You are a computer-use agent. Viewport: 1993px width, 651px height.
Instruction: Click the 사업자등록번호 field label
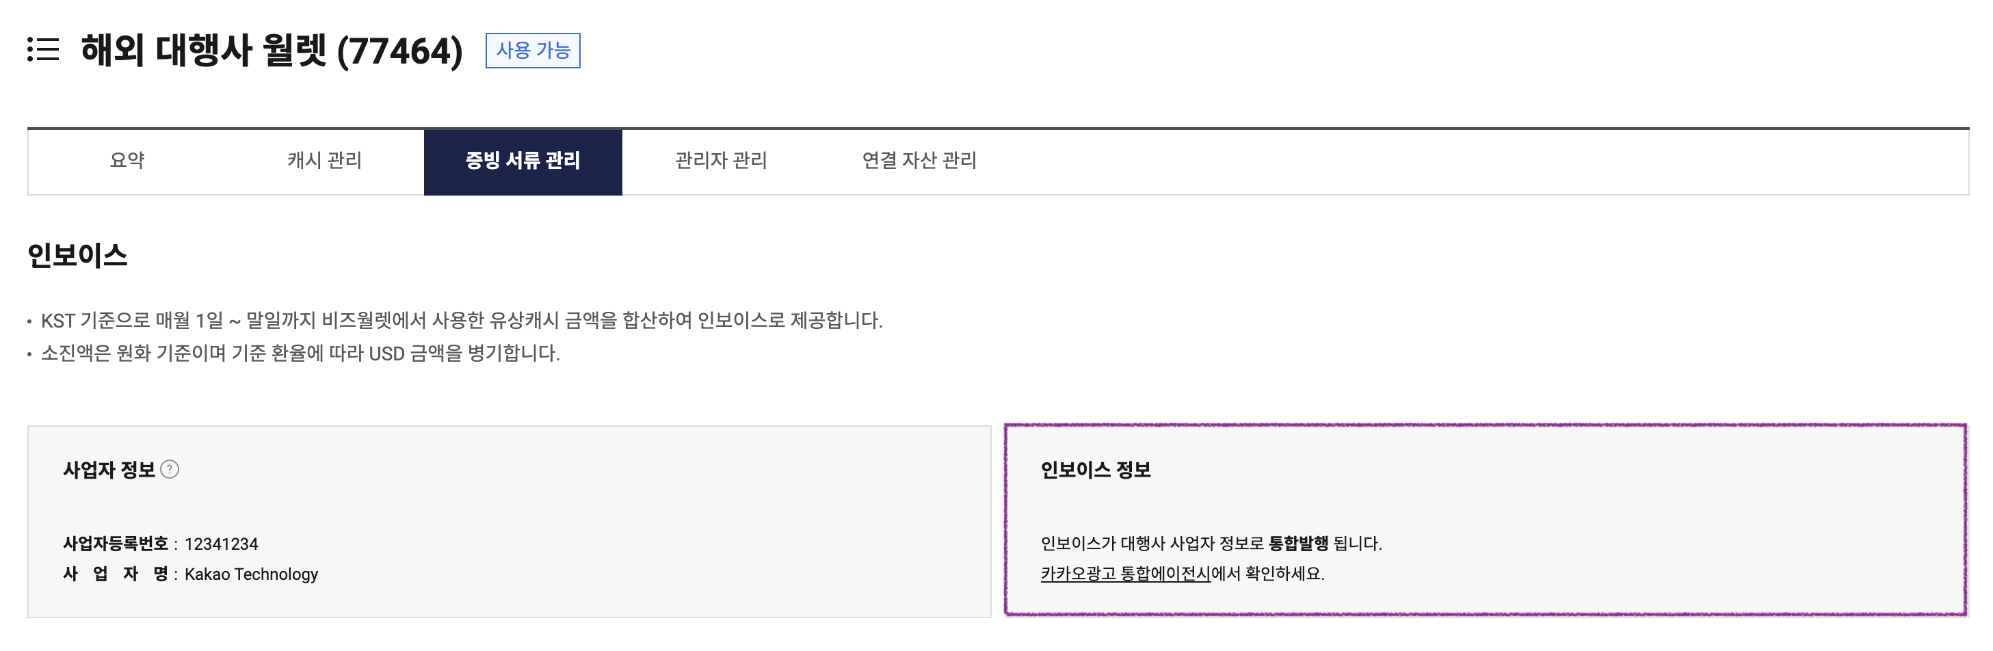[116, 544]
